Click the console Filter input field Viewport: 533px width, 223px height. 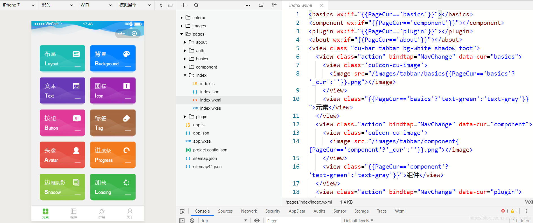click(x=302, y=220)
